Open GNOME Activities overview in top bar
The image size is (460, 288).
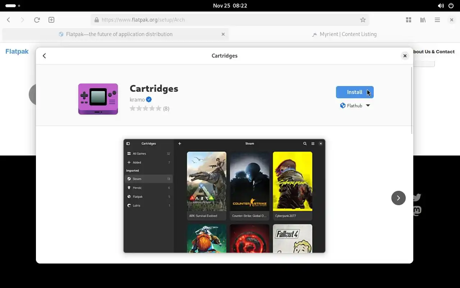[13, 5]
